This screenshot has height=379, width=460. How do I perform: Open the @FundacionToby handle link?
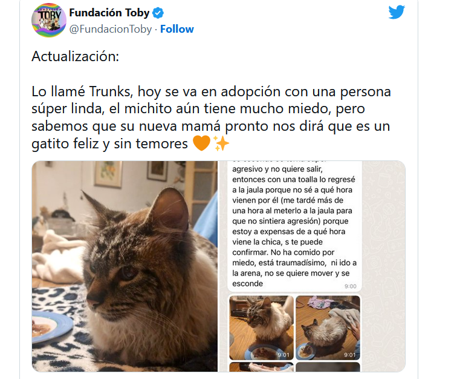[x=111, y=29]
